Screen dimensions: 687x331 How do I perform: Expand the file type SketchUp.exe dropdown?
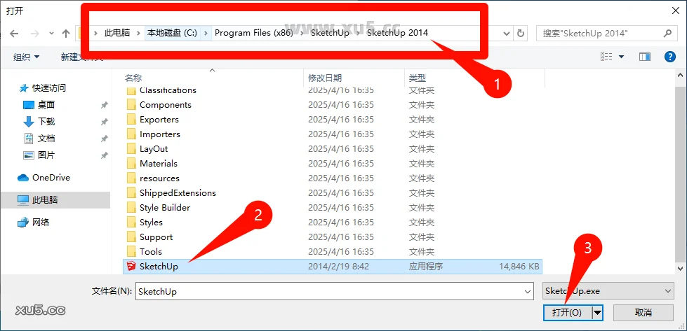[667, 291]
